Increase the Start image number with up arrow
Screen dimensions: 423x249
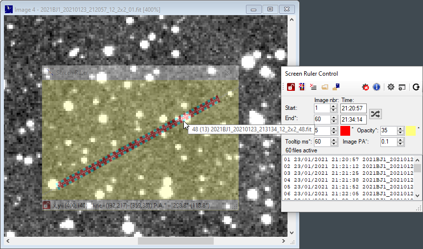click(334, 105)
